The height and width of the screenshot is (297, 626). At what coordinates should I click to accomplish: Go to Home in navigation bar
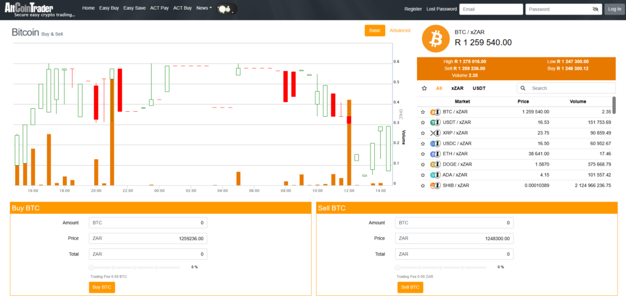pyautogui.click(x=88, y=8)
